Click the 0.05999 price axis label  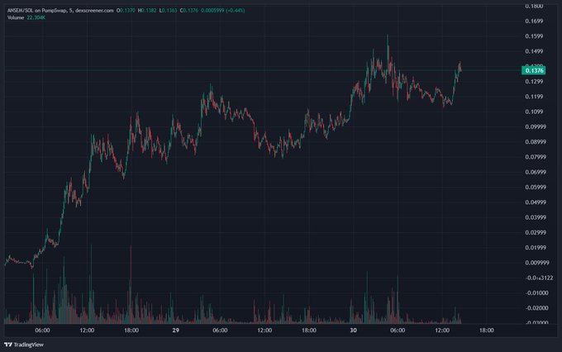coord(536,187)
